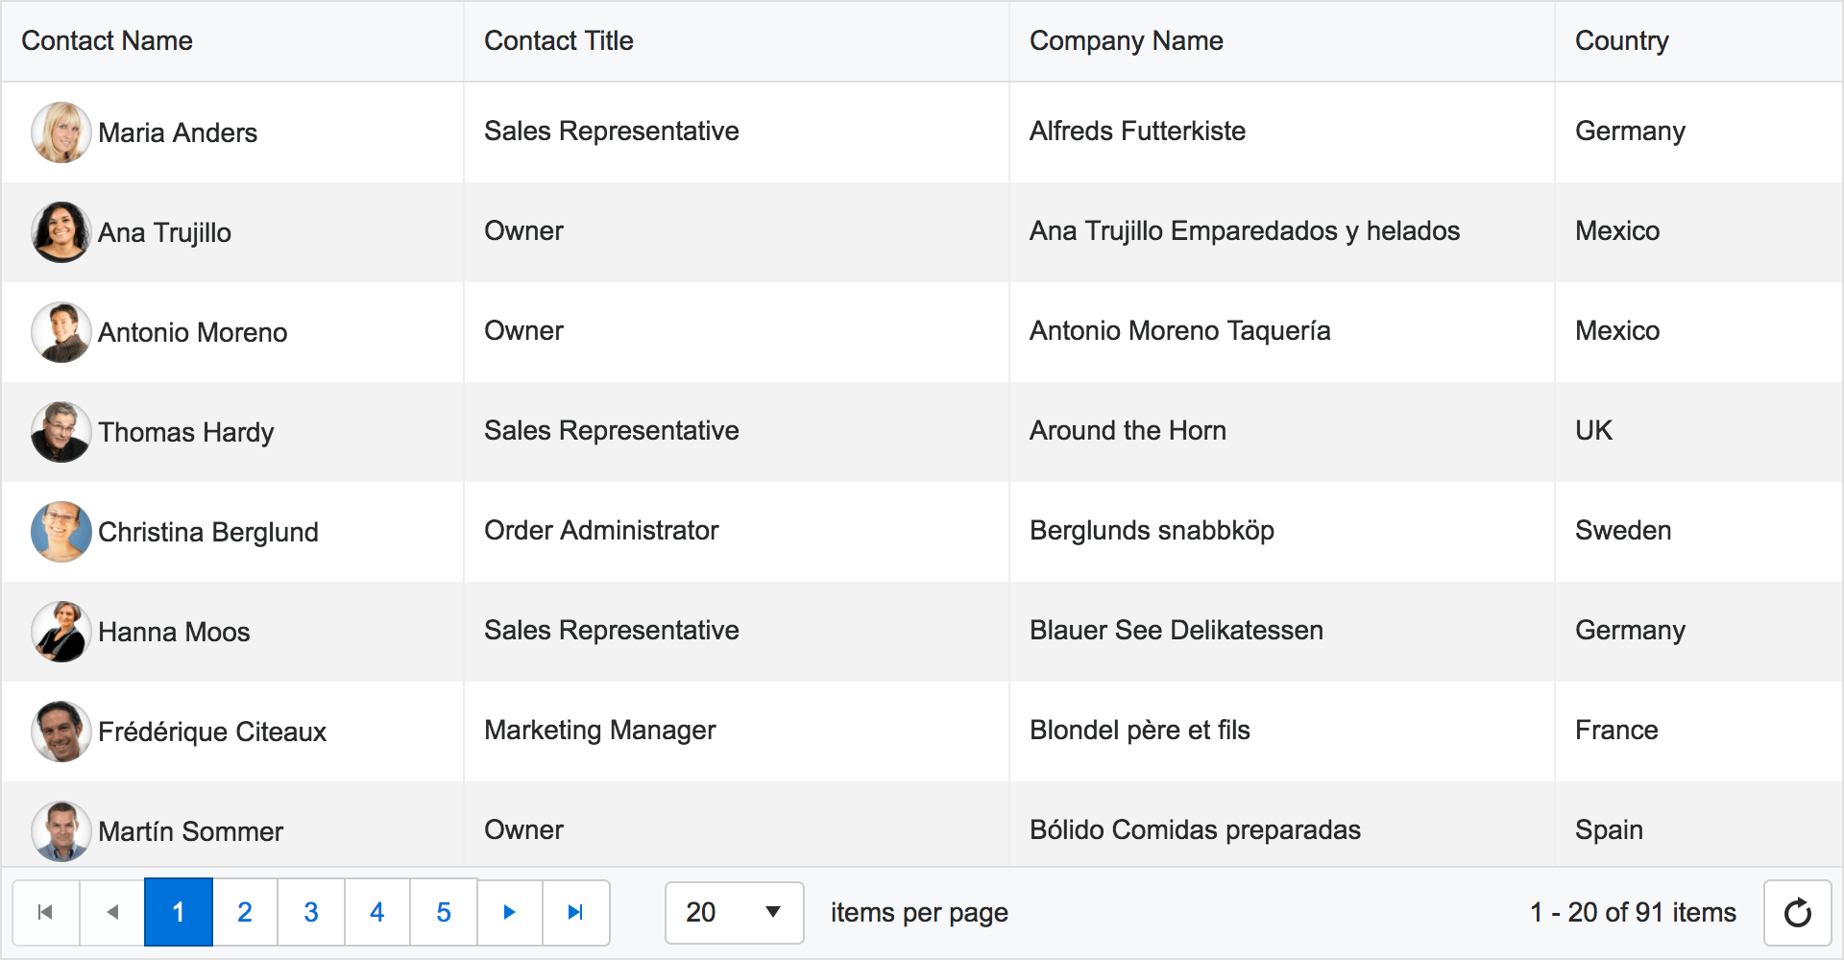Open the items per page dropdown
The height and width of the screenshot is (960, 1844).
tap(734, 912)
